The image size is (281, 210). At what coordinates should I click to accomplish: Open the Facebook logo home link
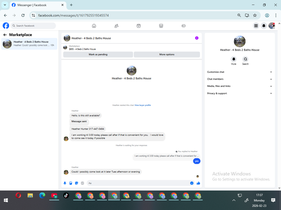pos(6,26)
